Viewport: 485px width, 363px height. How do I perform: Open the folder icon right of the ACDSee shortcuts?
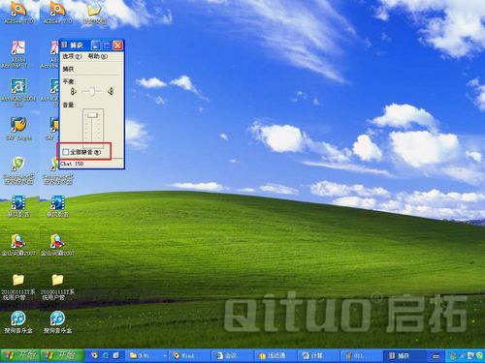pyautogui.click(x=95, y=13)
